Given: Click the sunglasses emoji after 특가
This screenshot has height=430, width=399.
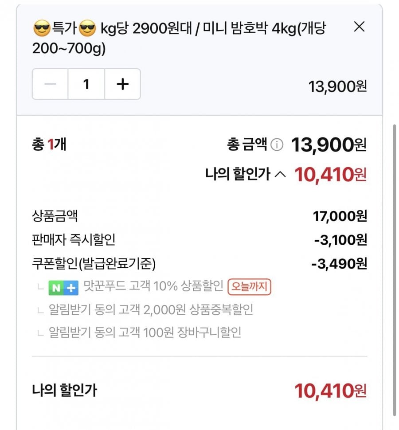Looking at the screenshot, I should tap(87, 28).
